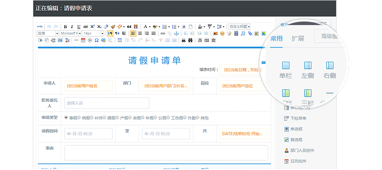Viewport: 382px width, 170px height.
Task: Select the 产假 radio option
Action: pyautogui.click(x=117, y=118)
